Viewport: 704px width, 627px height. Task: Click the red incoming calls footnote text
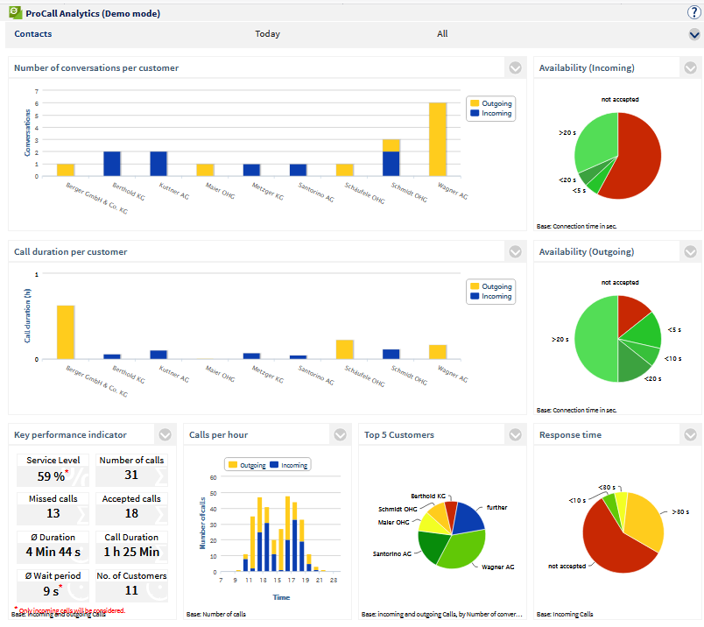[69, 610]
